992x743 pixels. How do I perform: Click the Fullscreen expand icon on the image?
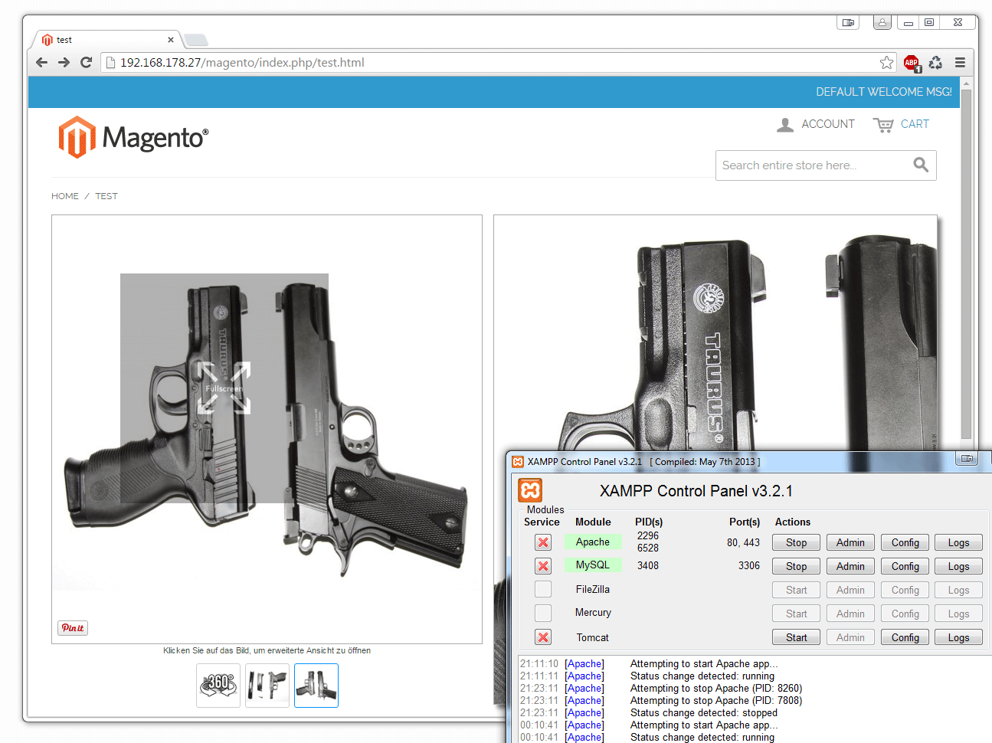[224, 388]
